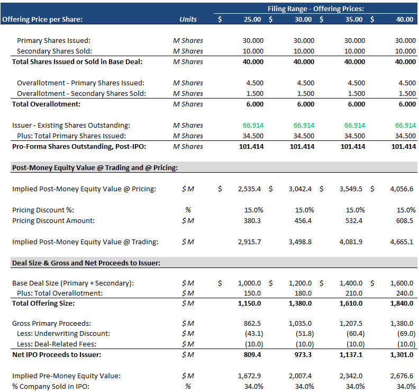Select 'Overallotment - Primary Shares Issued:' label

tap(81, 83)
